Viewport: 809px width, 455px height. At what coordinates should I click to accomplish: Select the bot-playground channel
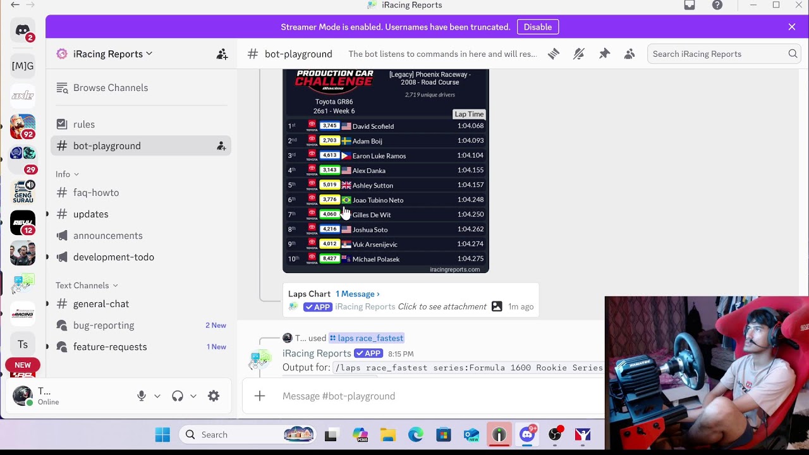140,146
